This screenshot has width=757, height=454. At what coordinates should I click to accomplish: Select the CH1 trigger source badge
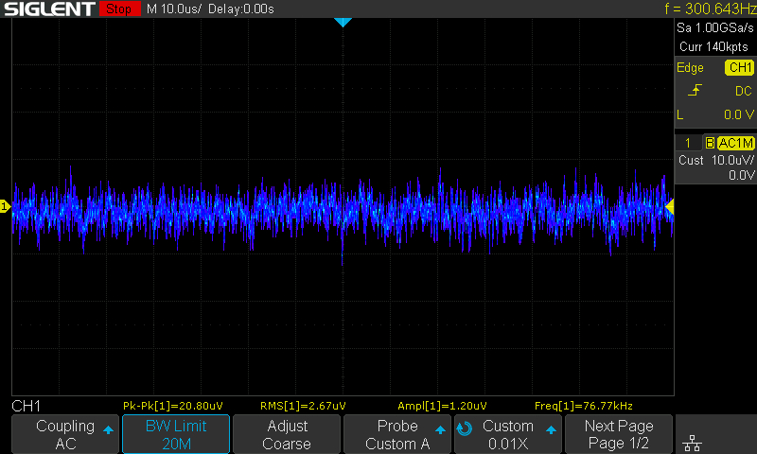pos(739,68)
